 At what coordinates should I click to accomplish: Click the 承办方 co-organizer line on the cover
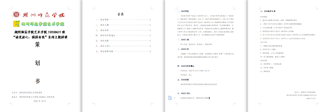[33, 97]
